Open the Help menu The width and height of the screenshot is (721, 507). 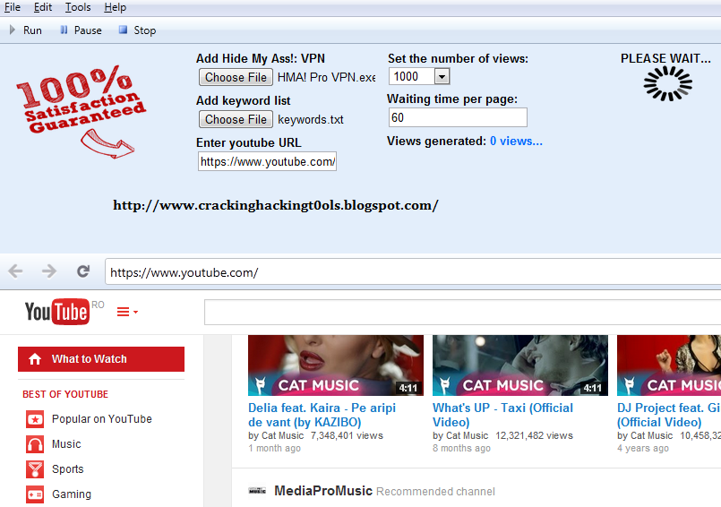115,7
